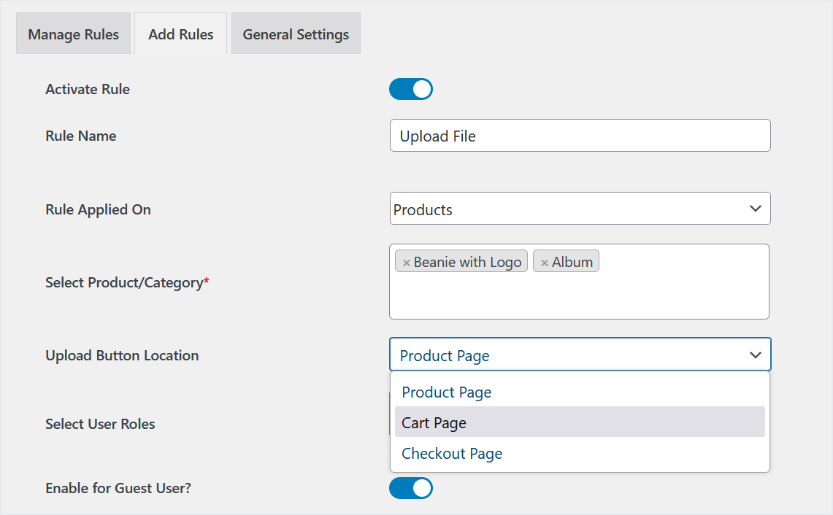Click the Select User Roles label
The height and width of the screenshot is (515, 833).
point(101,424)
